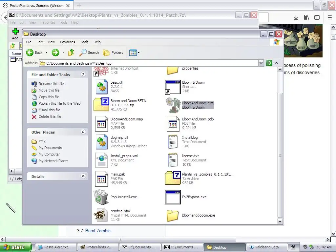Toggle the browser sidebar icon
Screen dimensions: 336x252
click(x=317, y=18)
